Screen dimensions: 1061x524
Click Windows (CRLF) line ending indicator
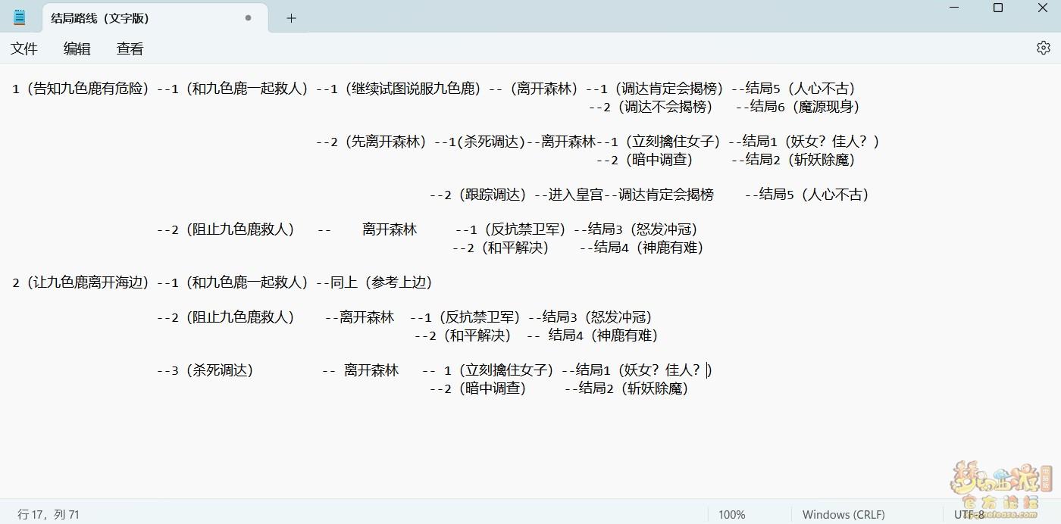coord(843,514)
